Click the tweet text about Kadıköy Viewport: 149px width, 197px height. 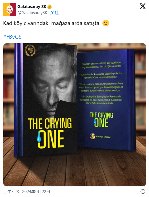click(x=52, y=23)
